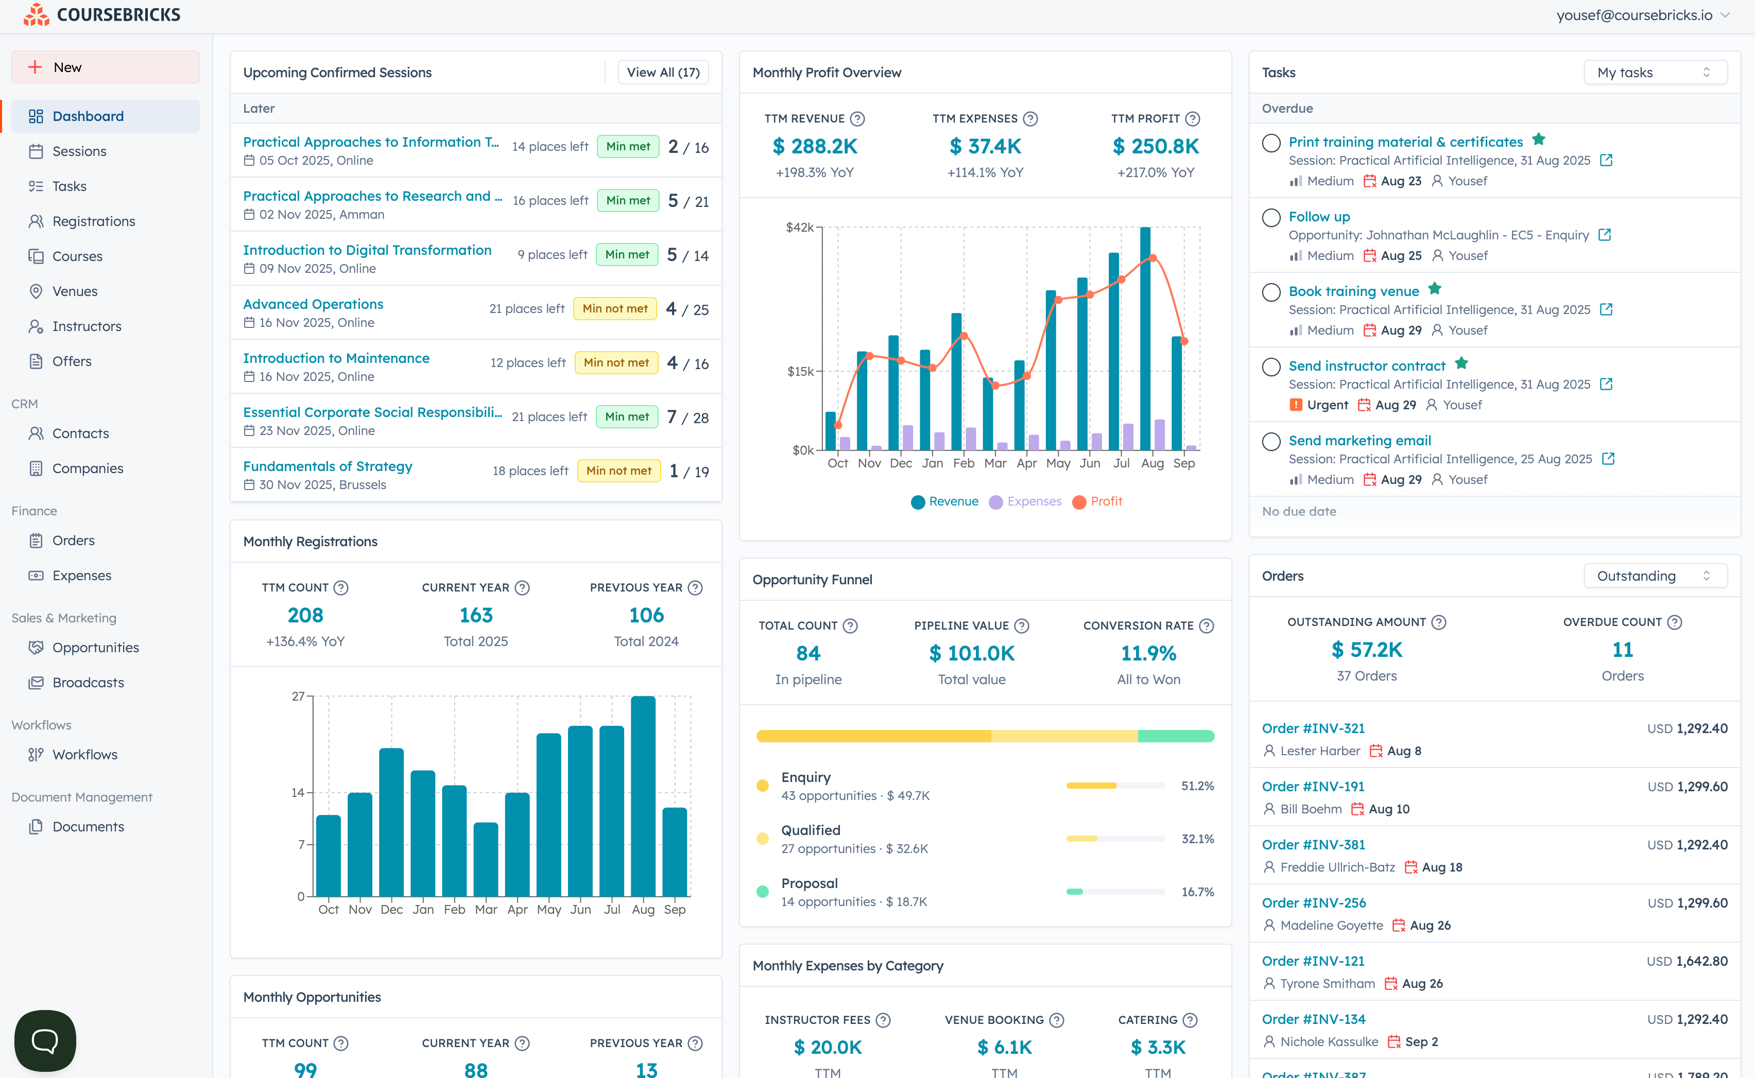Viewport: 1755px width, 1078px height.
Task: Click the New create button
Action: [x=106, y=67]
